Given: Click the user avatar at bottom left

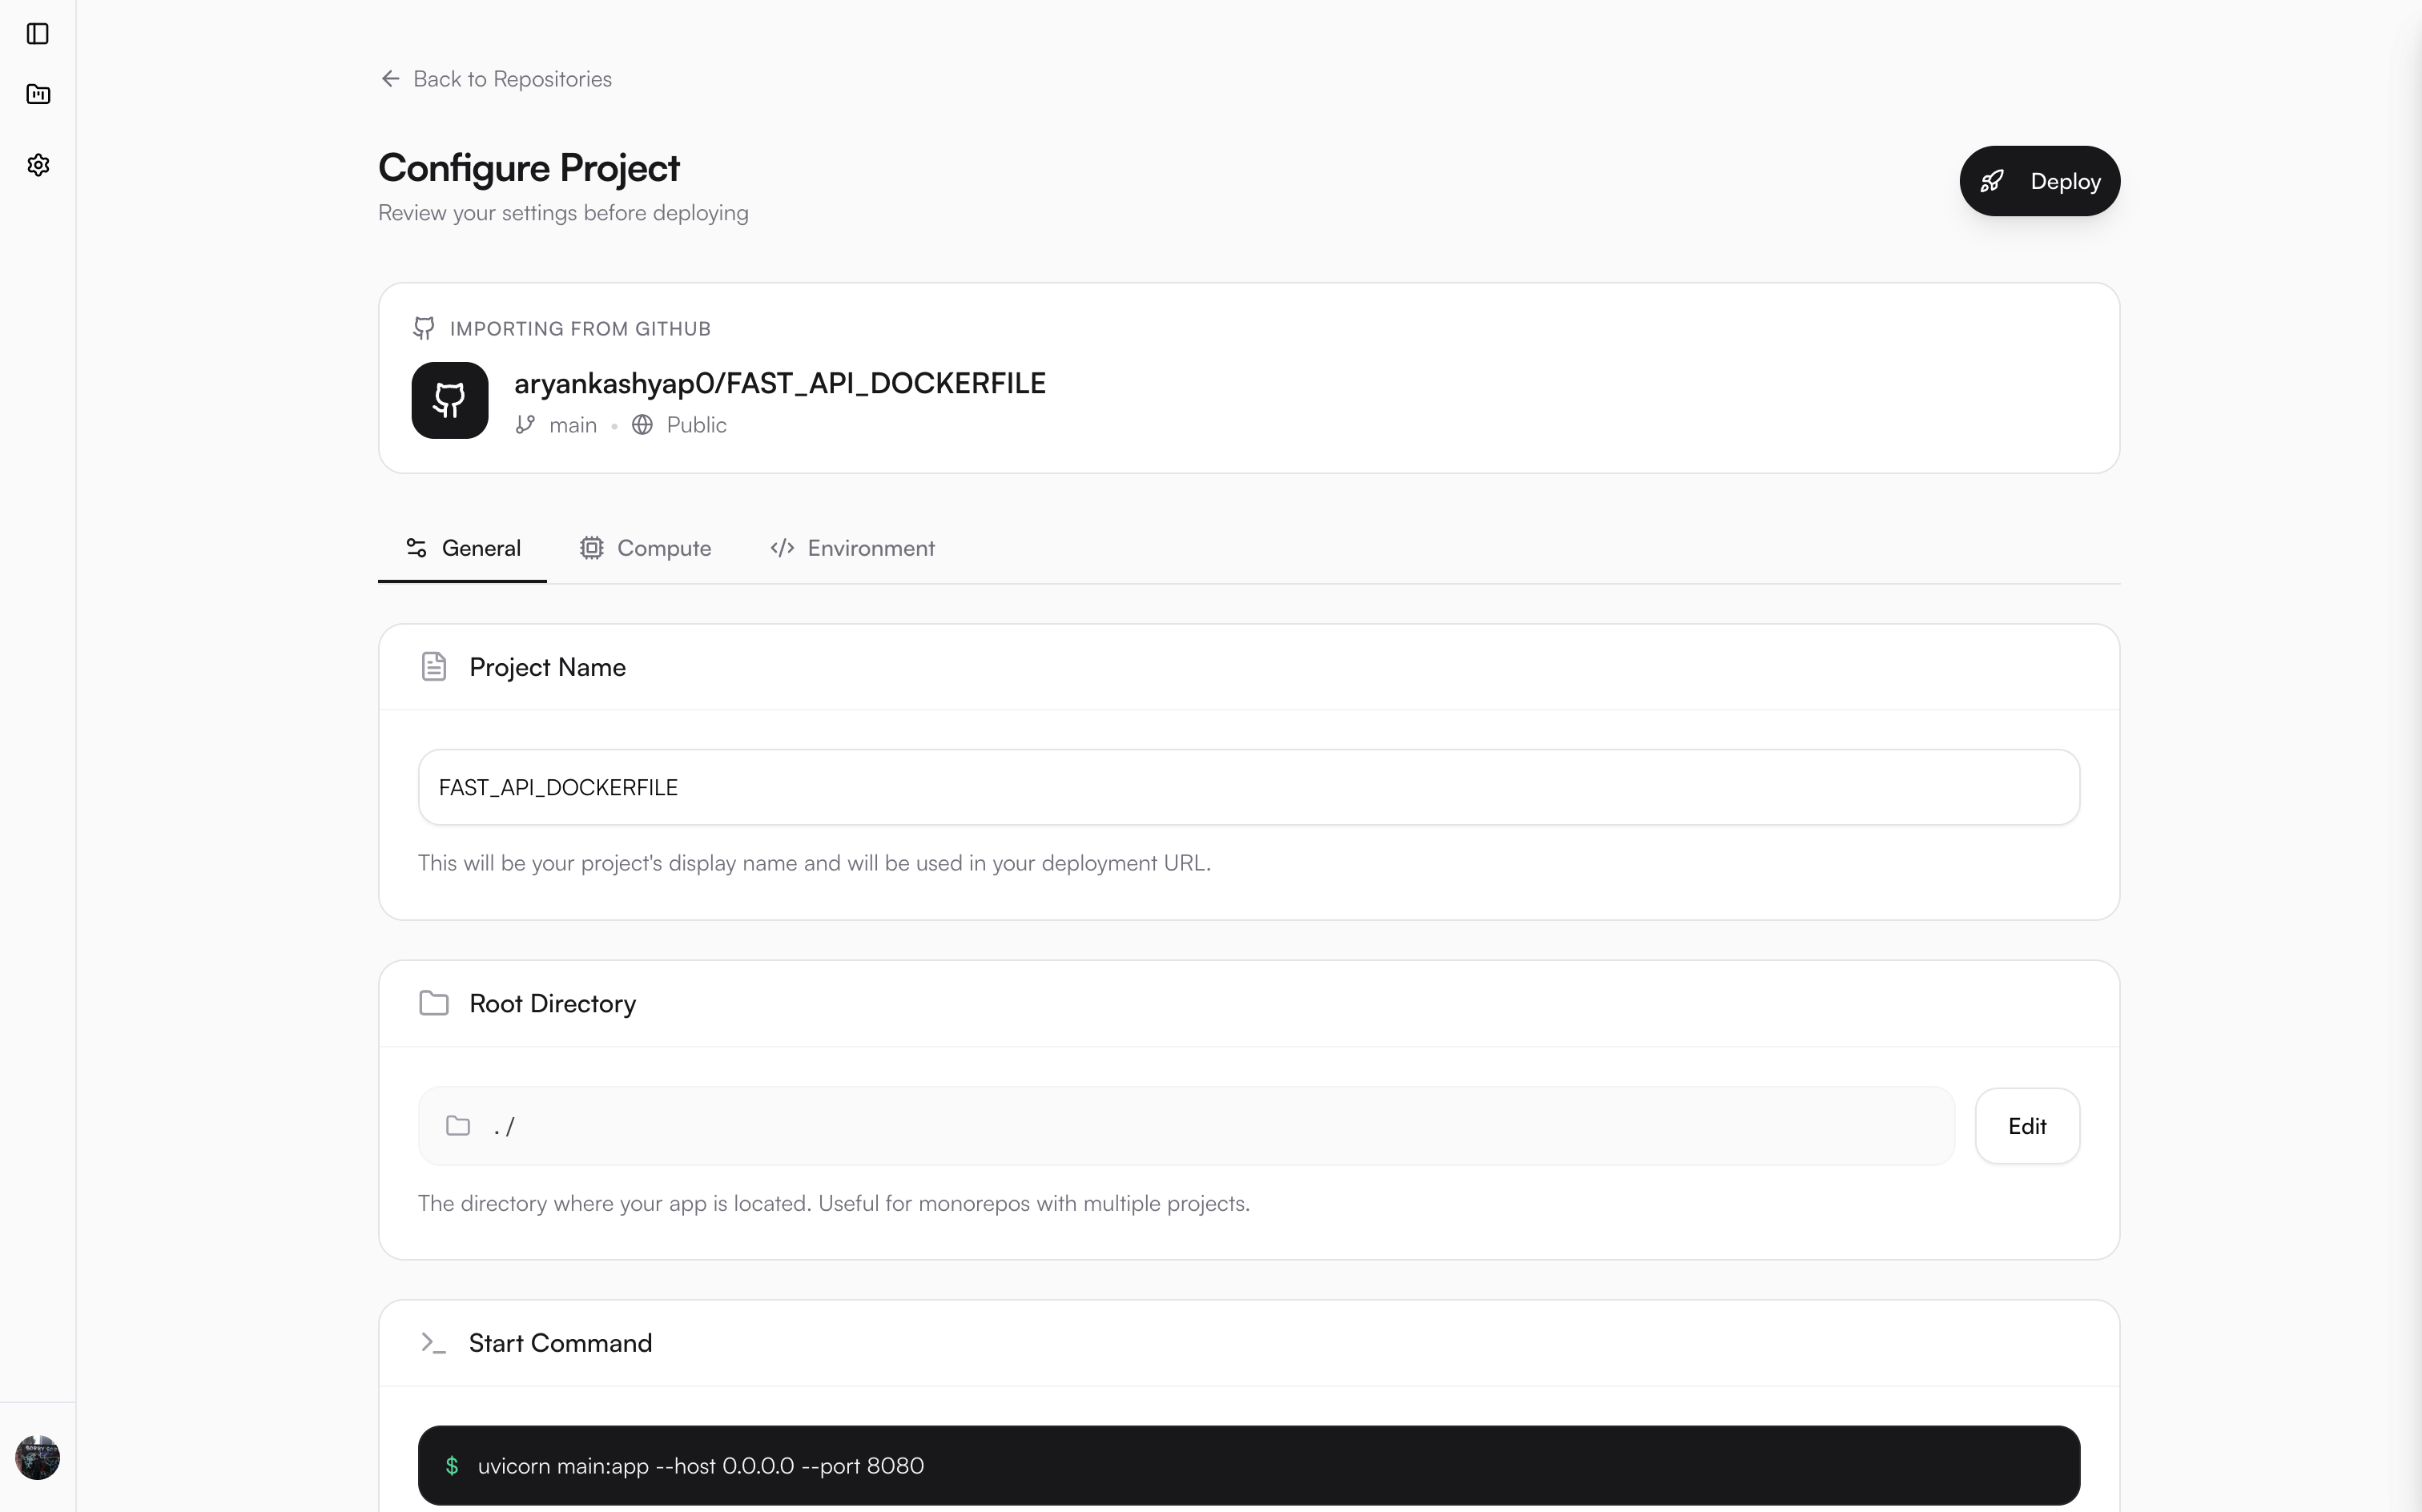Looking at the screenshot, I should point(38,1457).
